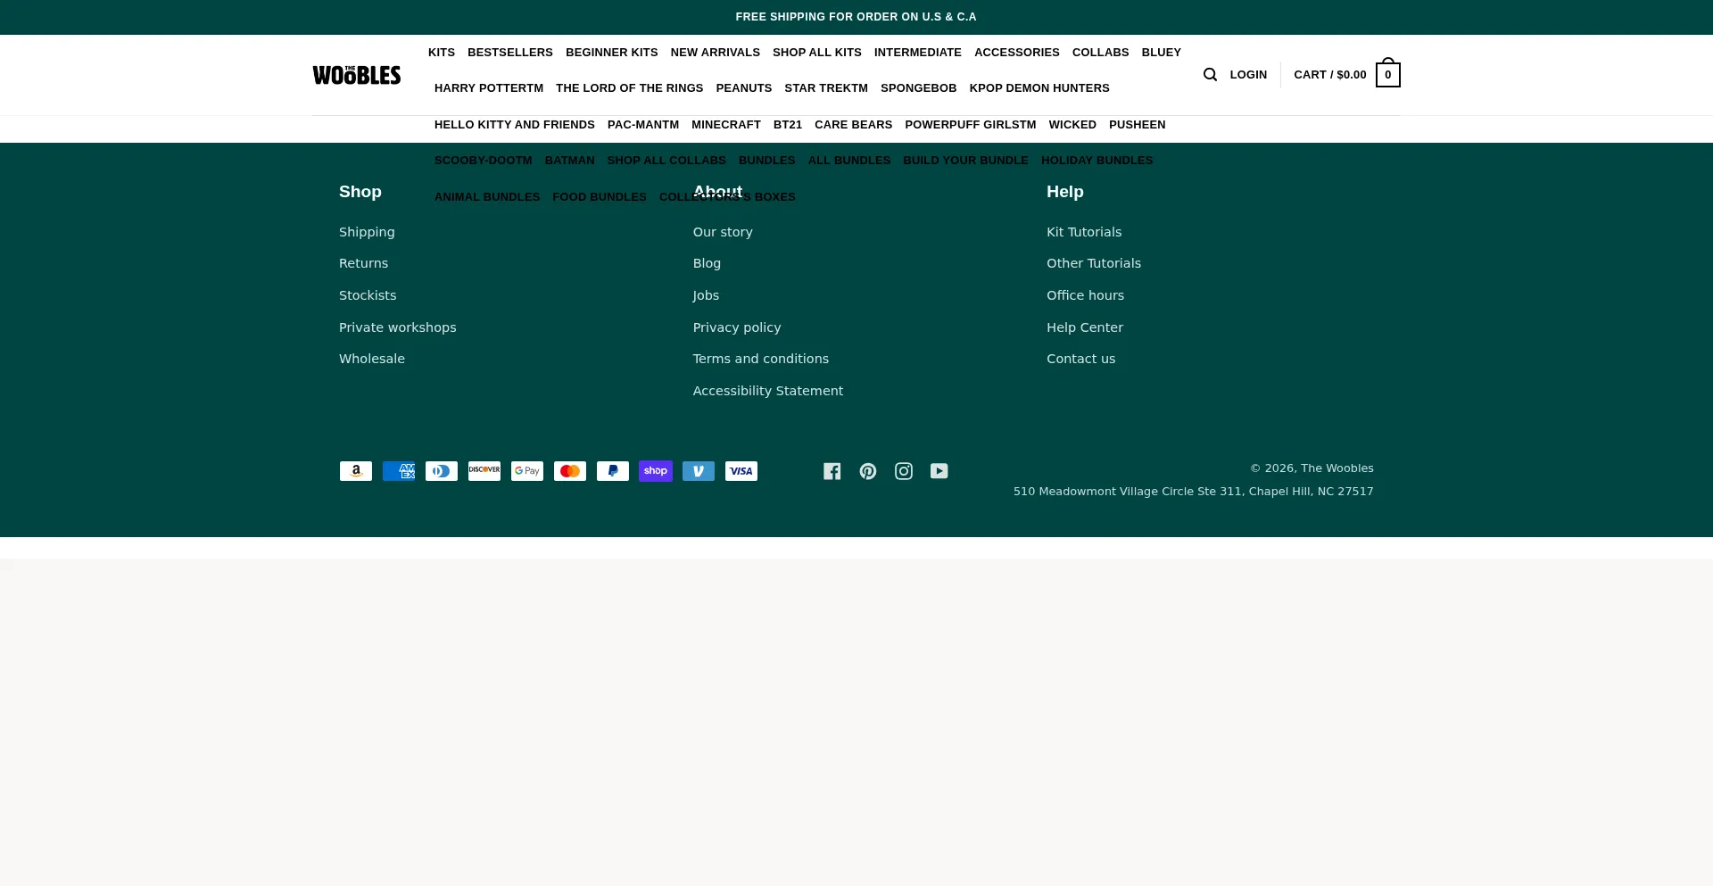Open Terms and conditions link
Screen dimensions: 1713x886
761,359
